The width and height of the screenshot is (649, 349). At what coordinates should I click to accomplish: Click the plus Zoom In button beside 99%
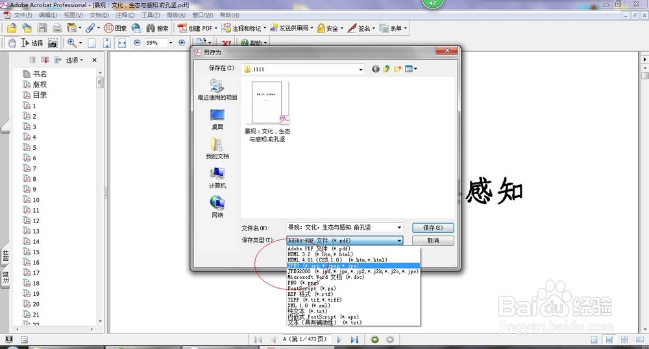click(x=182, y=43)
